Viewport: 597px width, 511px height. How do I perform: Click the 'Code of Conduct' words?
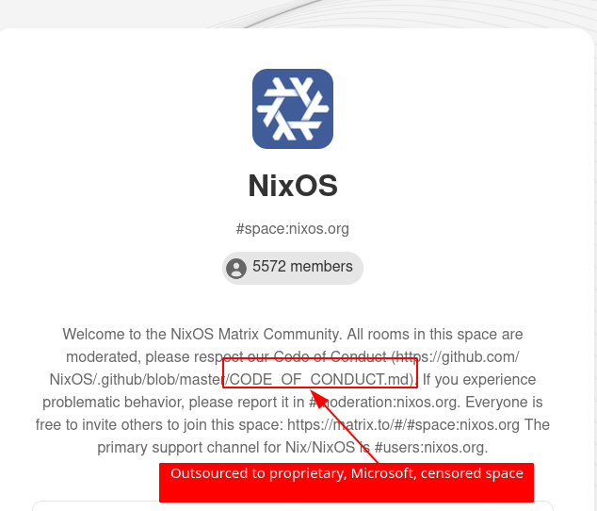330,357
